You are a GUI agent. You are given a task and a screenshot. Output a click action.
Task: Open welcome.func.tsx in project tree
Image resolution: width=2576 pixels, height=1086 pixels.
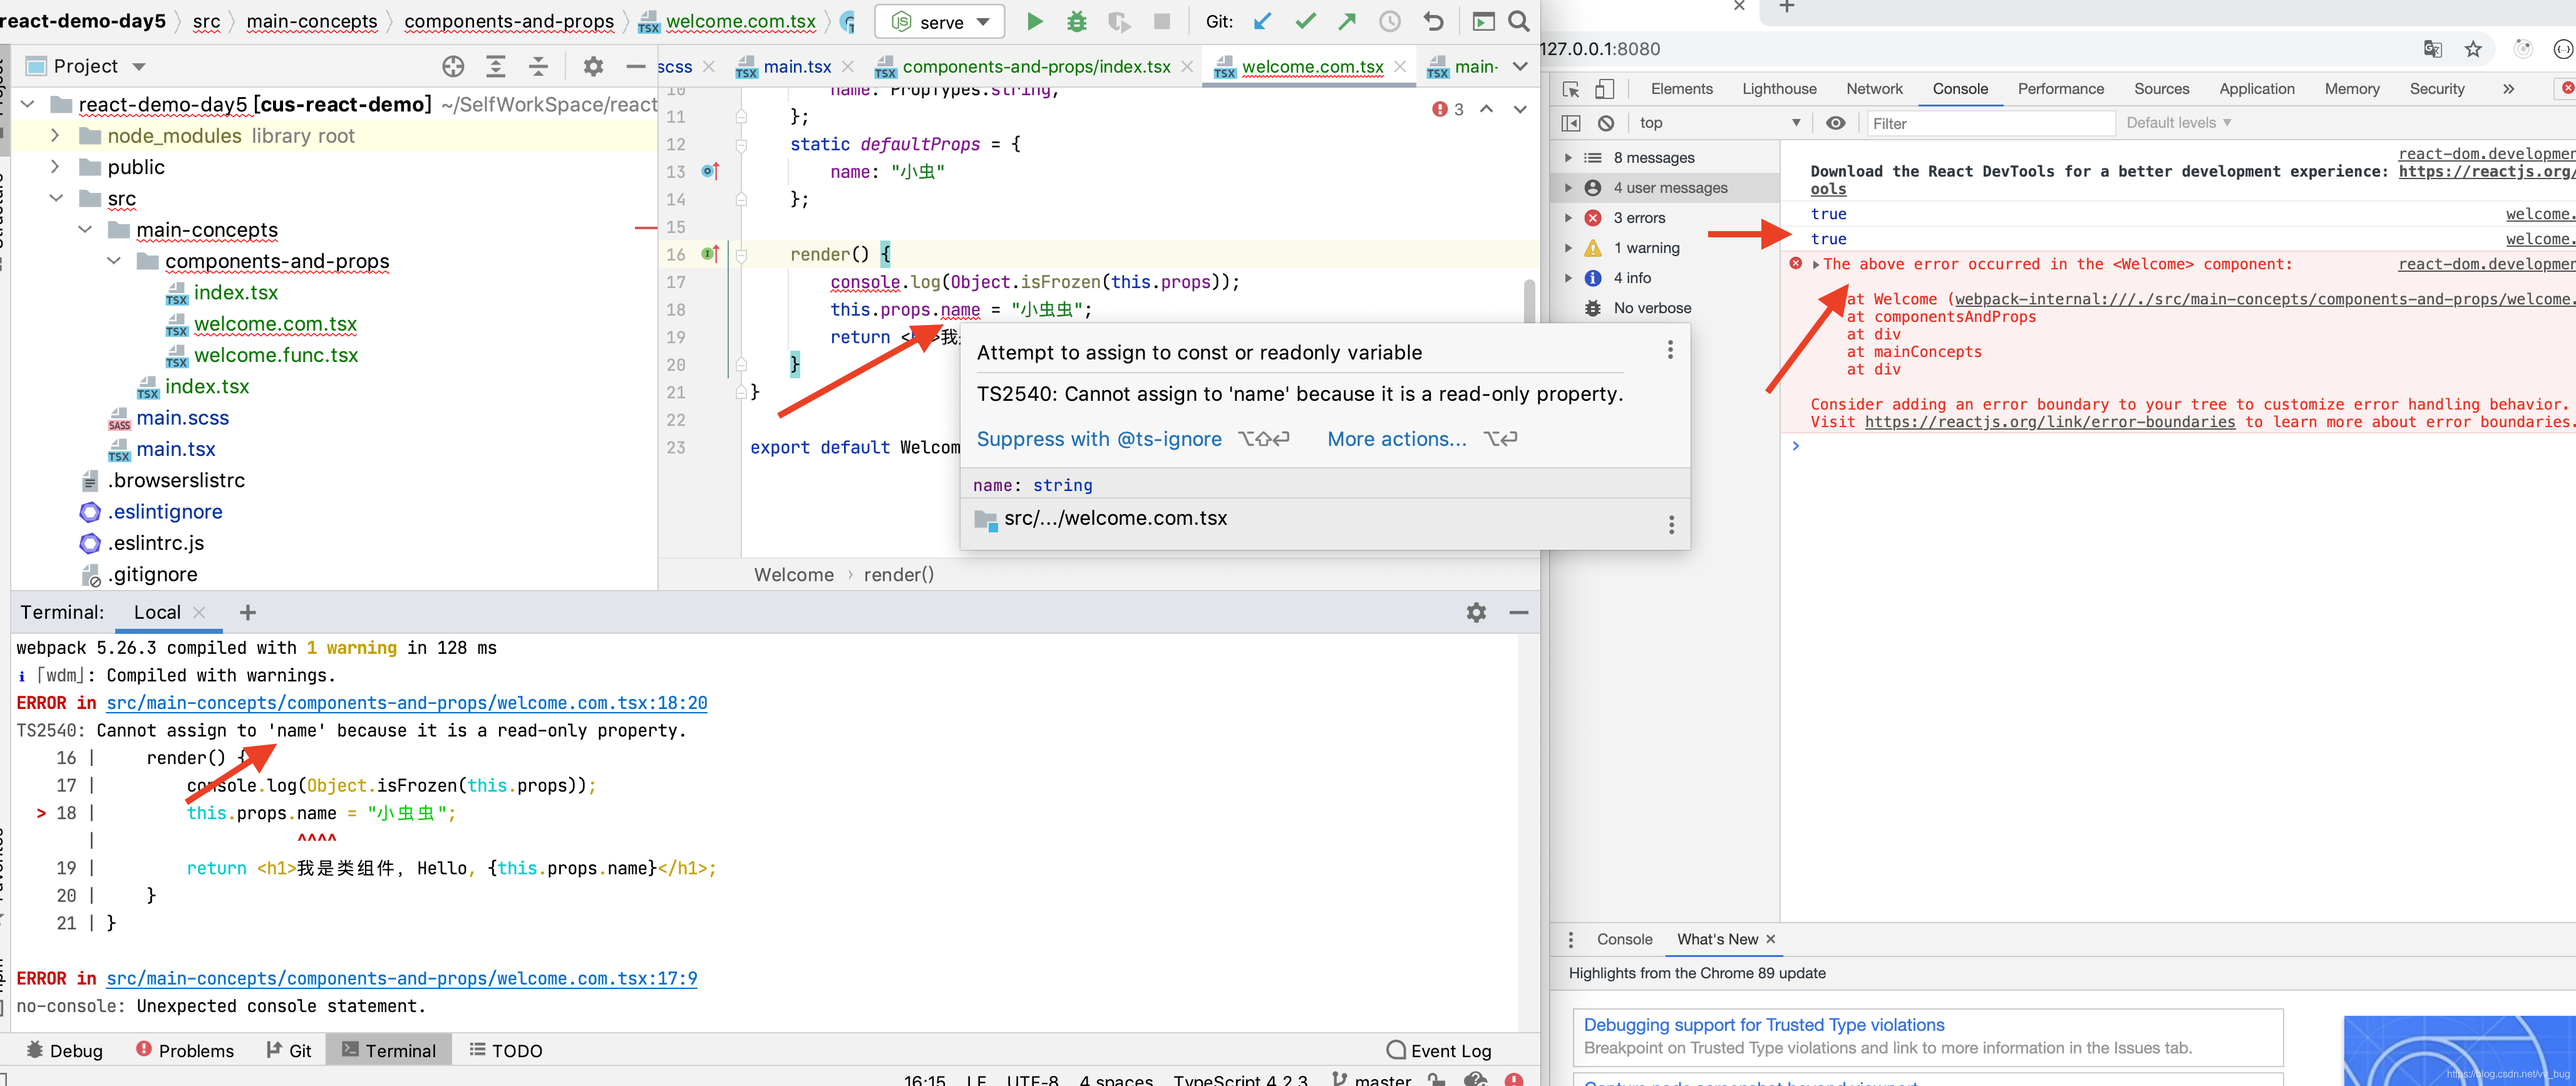pyautogui.click(x=275, y=355)
